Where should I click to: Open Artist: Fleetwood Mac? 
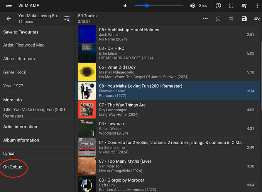point(37,45)
